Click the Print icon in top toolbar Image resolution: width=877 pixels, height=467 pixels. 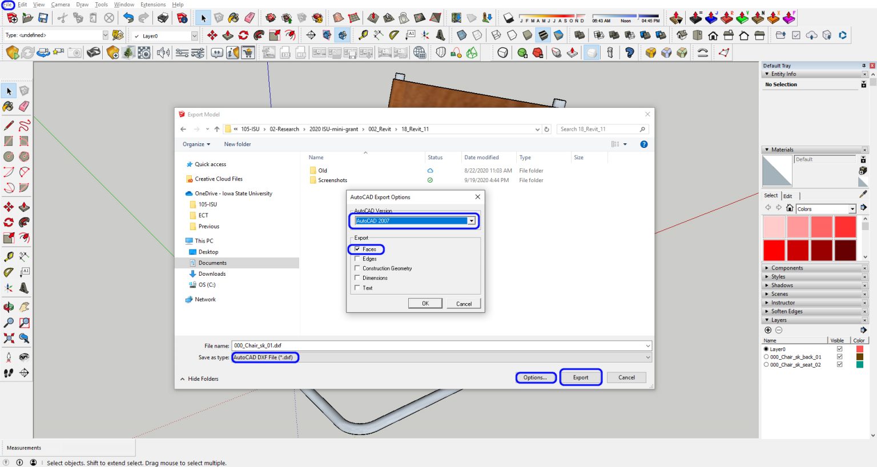(x=163, y=18)
